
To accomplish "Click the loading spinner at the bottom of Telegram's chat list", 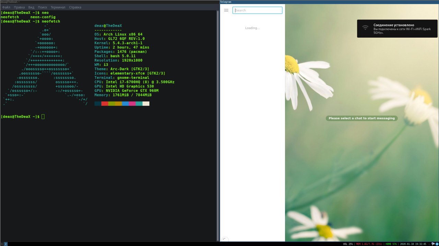I will [x=225, y=239].
